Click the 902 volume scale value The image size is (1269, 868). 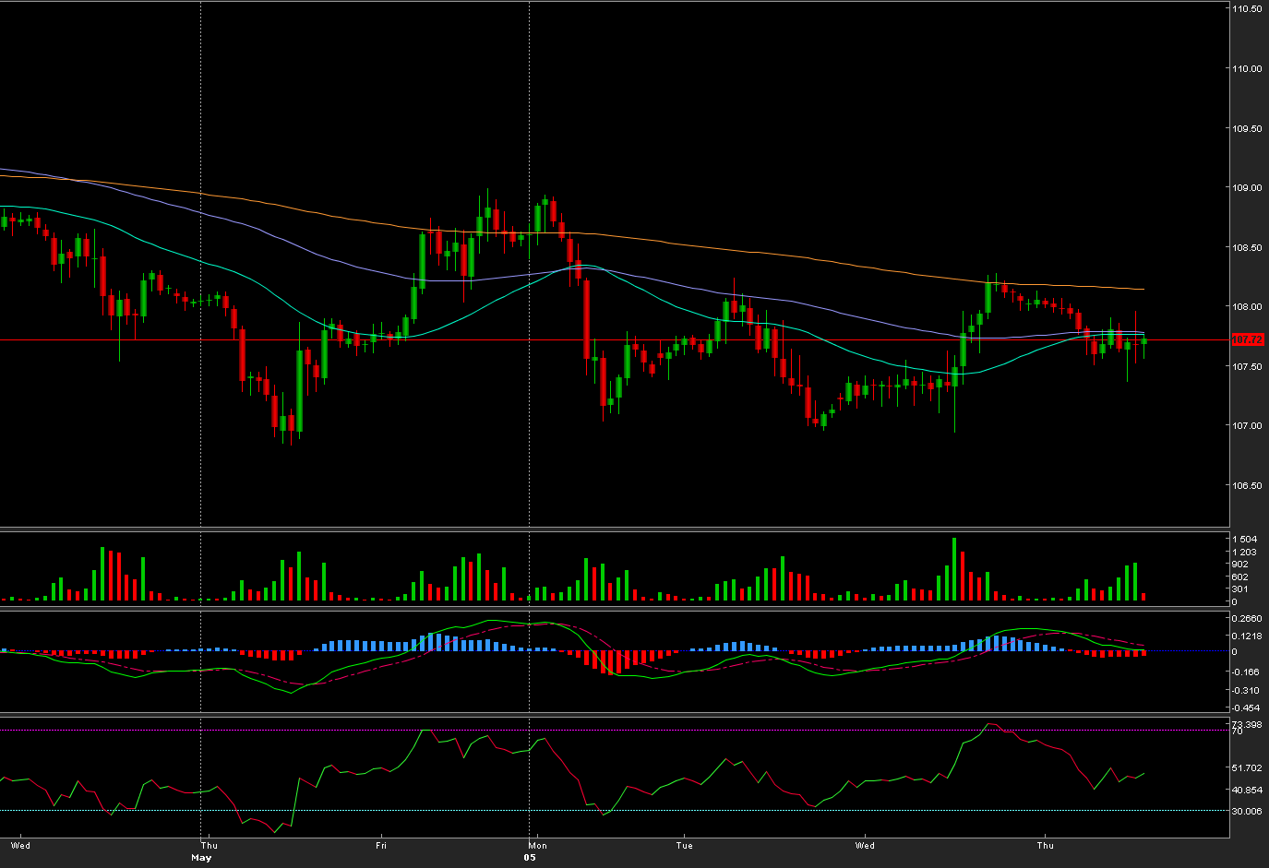tap(1240, 565)
